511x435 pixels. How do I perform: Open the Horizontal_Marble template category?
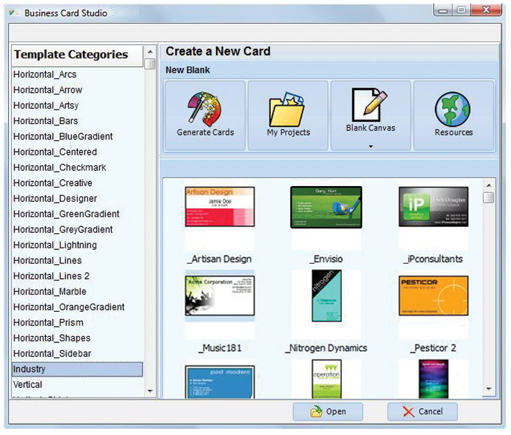point(50,292)
